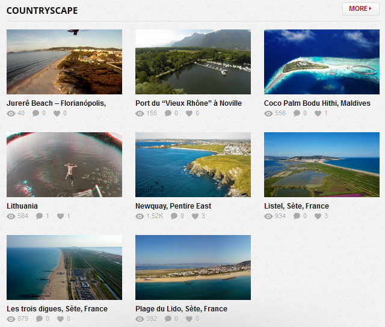
Task: Click the Port du Vieux Rhône à Noville title
Action: pyautogui.click(x=188, y=103)
